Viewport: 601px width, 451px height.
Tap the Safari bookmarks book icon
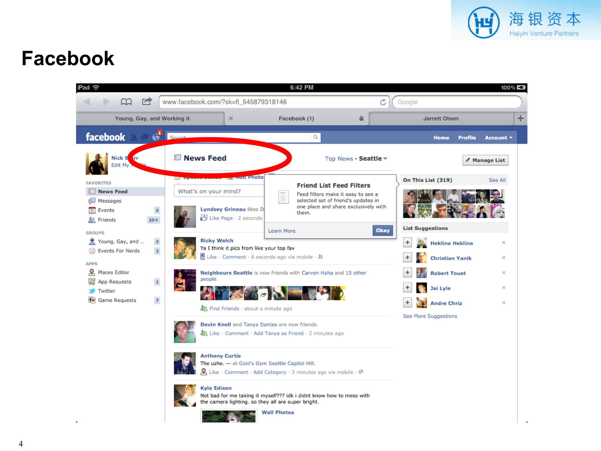[126, 102]
